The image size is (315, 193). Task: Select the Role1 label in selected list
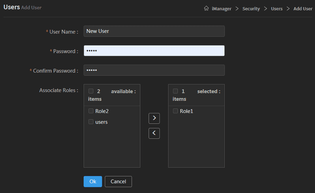pyautogui.click(x=186, y=111)
